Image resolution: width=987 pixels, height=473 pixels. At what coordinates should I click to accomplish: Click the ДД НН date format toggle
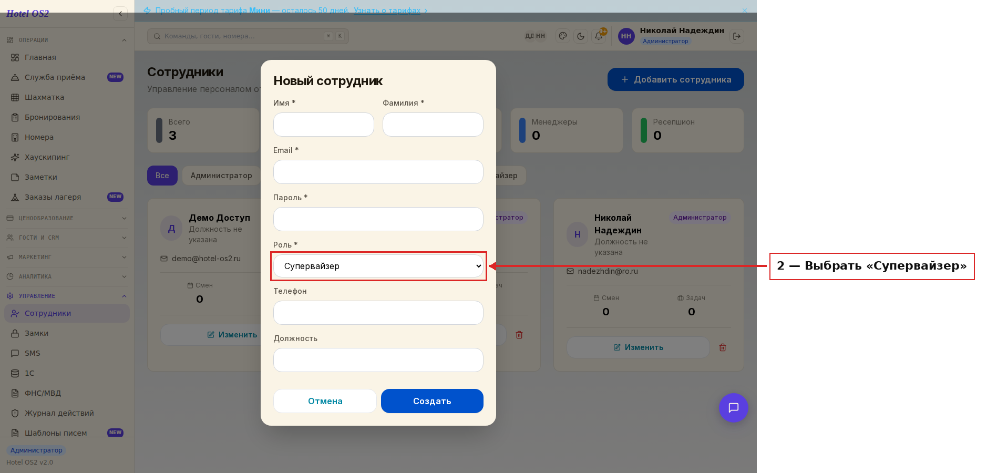coord(535,36)
